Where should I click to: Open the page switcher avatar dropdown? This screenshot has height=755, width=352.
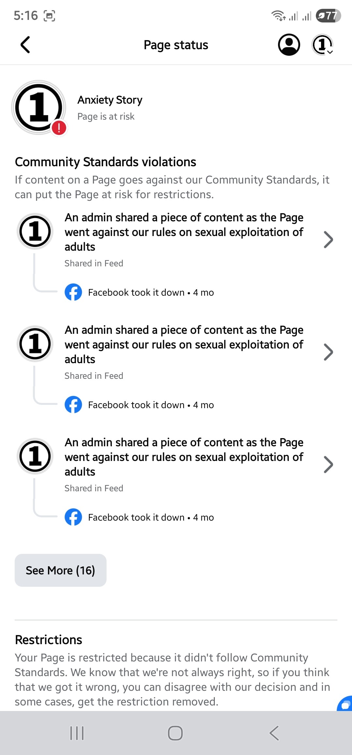pyautogui.click(x=323, y=45)
